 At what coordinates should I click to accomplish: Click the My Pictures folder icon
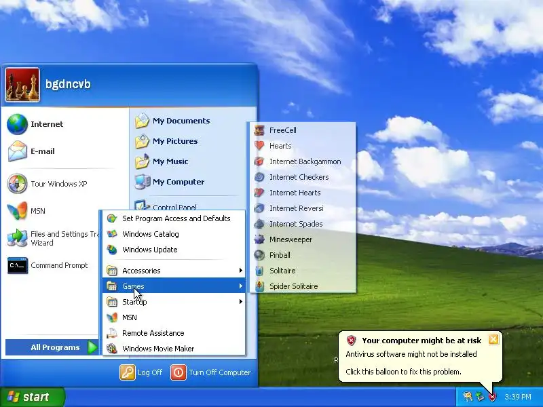click(x=142, y=141)
